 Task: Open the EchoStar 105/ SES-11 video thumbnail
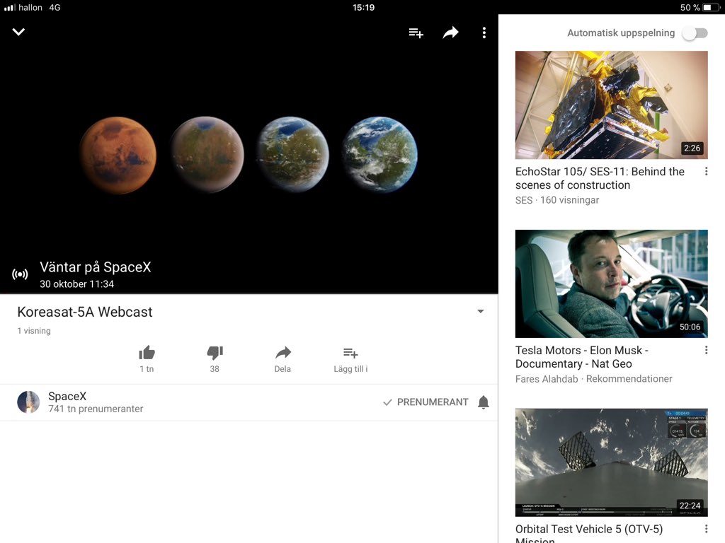(611, 105)
